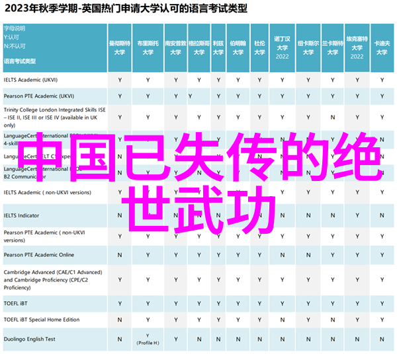Click the 'N' in Trinity College row under 兰卡斯特大学
Viewport: 397px width, 354px height.
pos(333,118)
